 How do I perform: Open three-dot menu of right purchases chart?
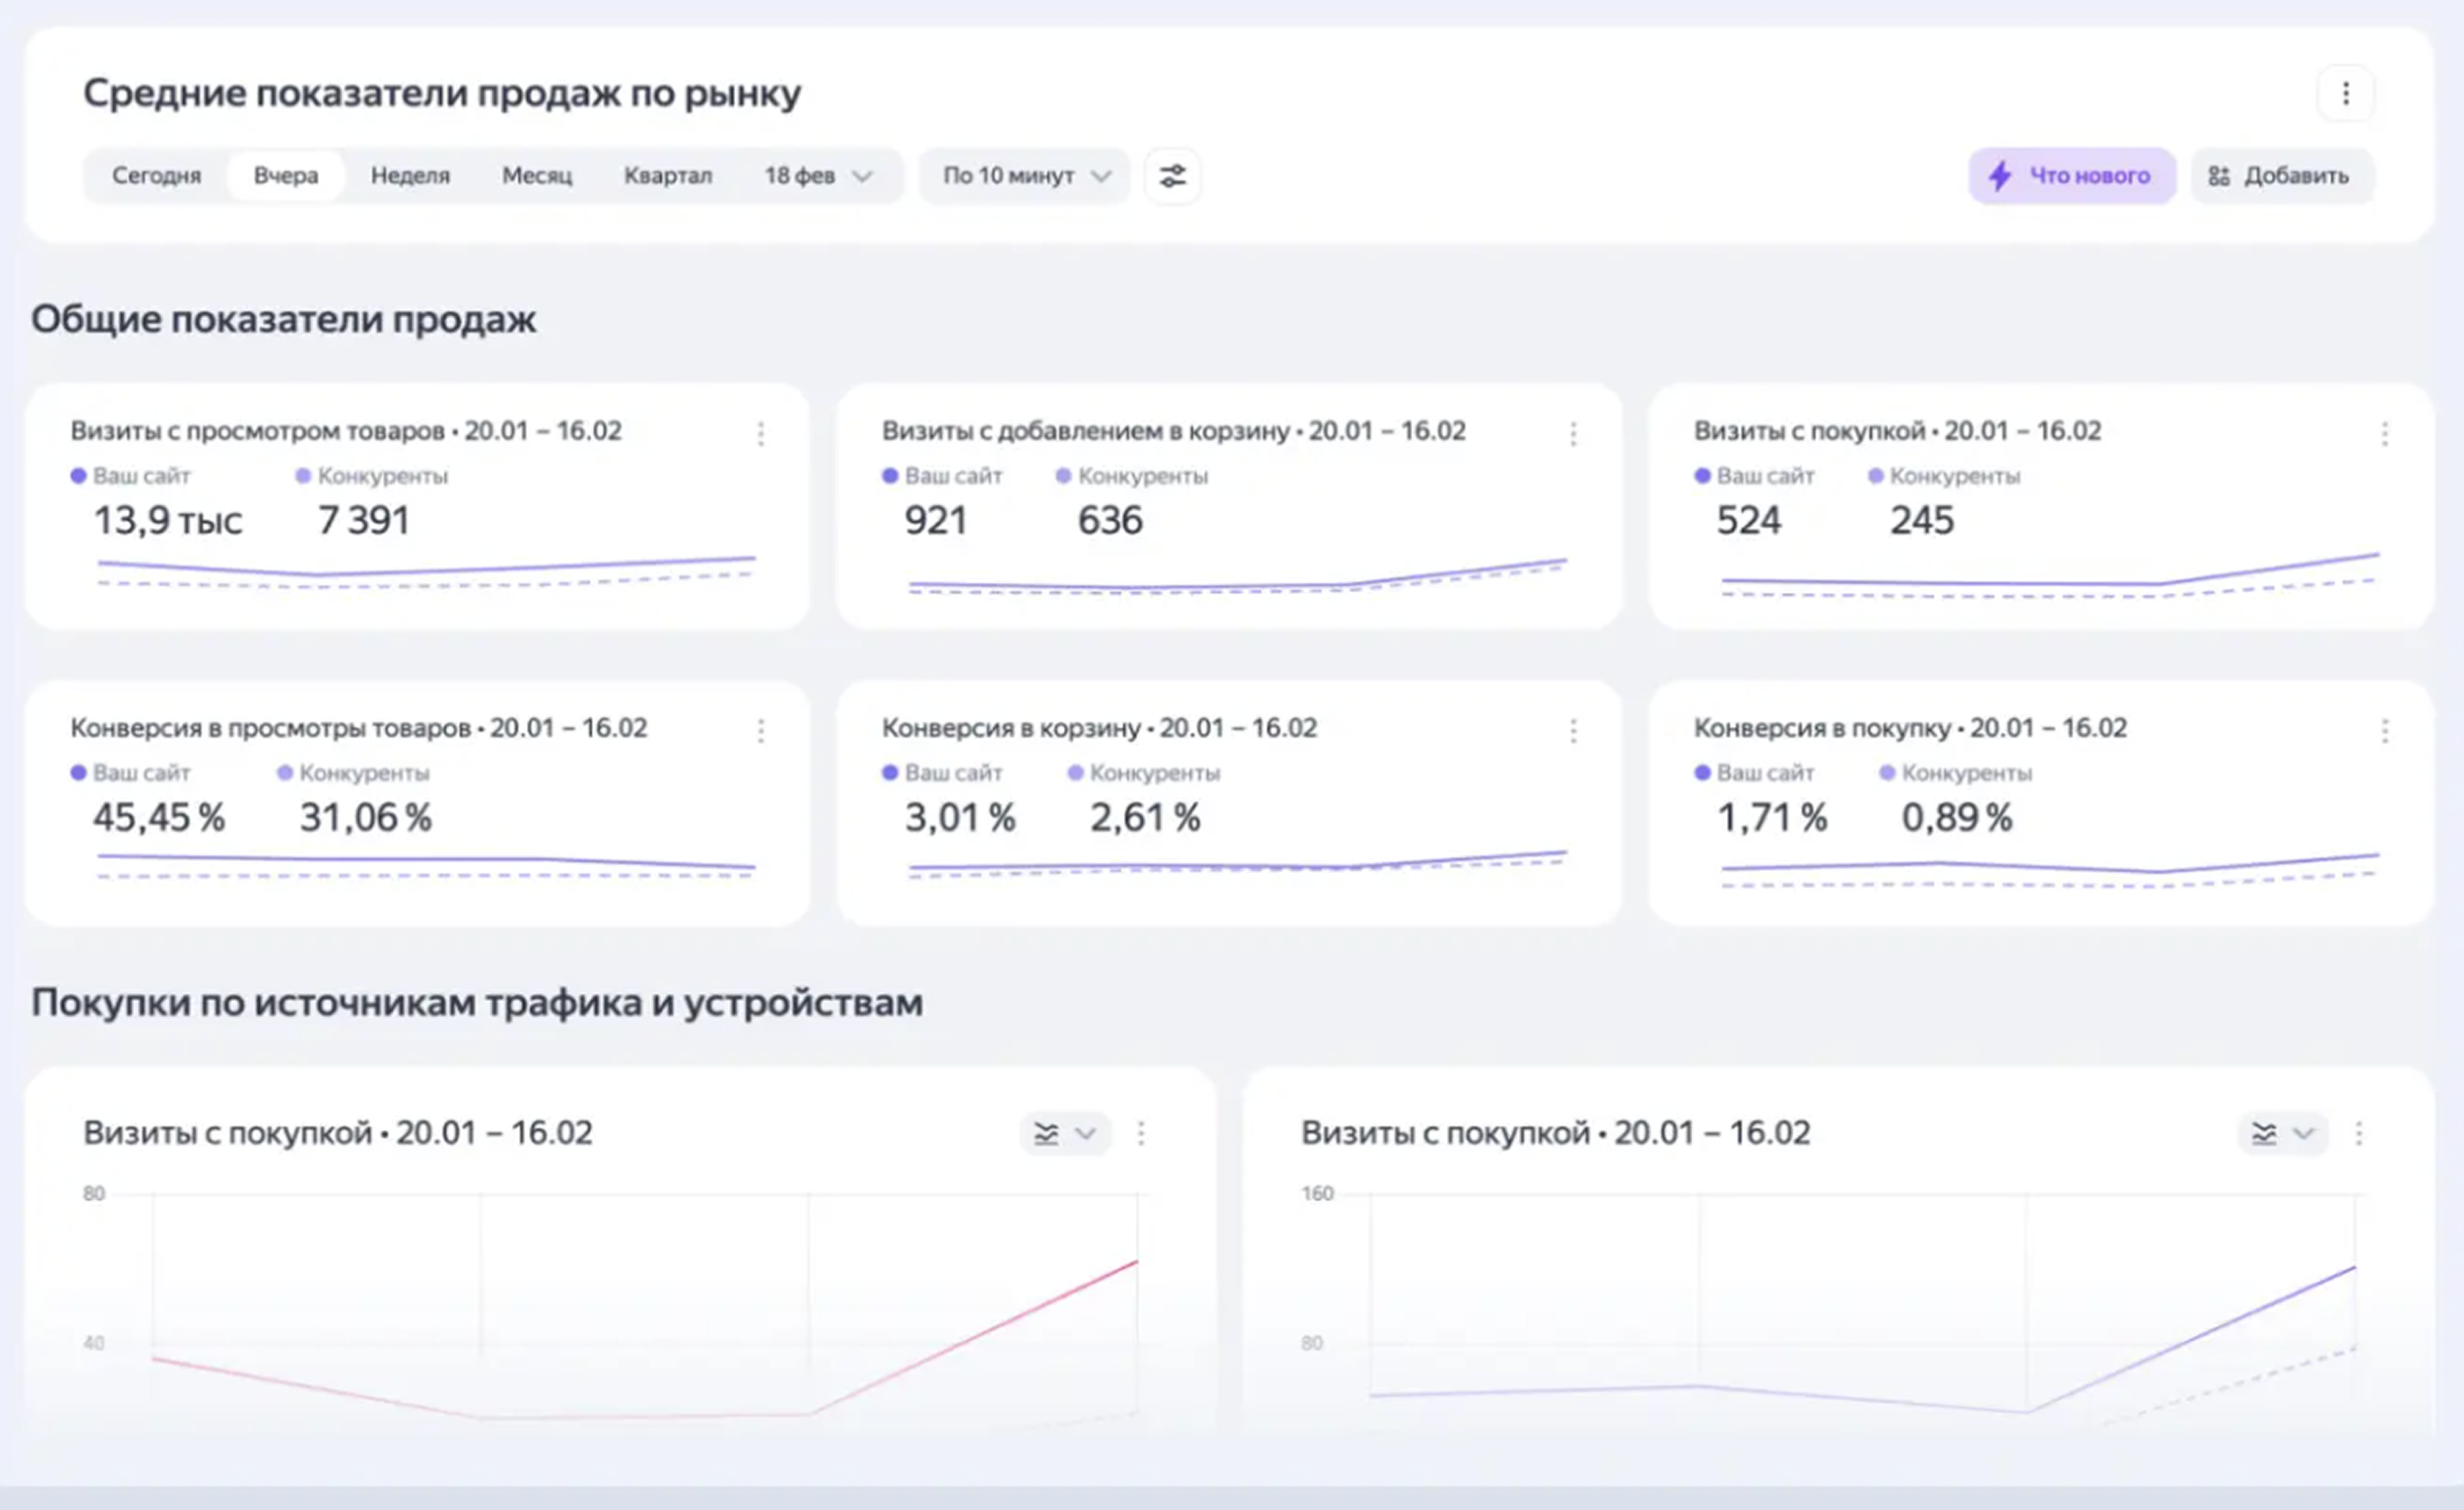coord(2359,1133)
